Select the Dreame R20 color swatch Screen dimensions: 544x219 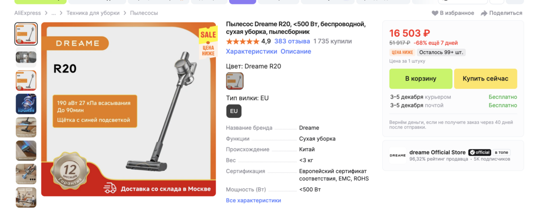(235, 81)
